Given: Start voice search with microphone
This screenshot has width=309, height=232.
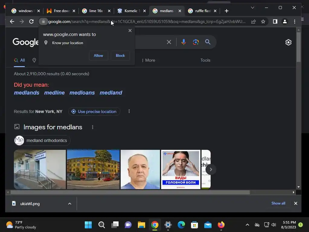Looking at the screenshot, I should point(184,42).
